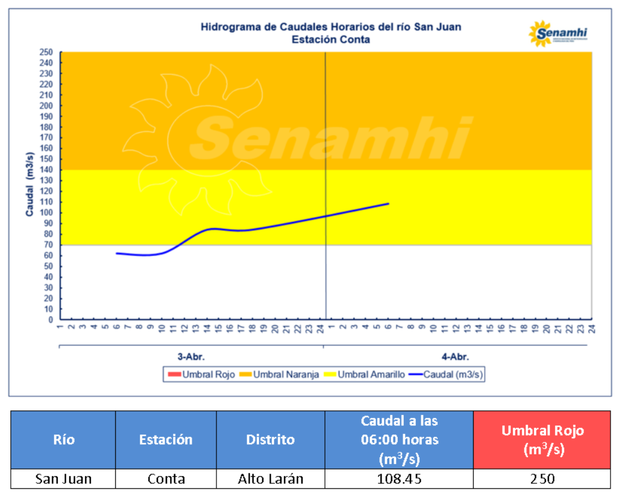This screenshot has height=493, width=619.
Task: Click the chart title 'Hidrograma de Caudales Horarios'
Action: click(331, 27)
